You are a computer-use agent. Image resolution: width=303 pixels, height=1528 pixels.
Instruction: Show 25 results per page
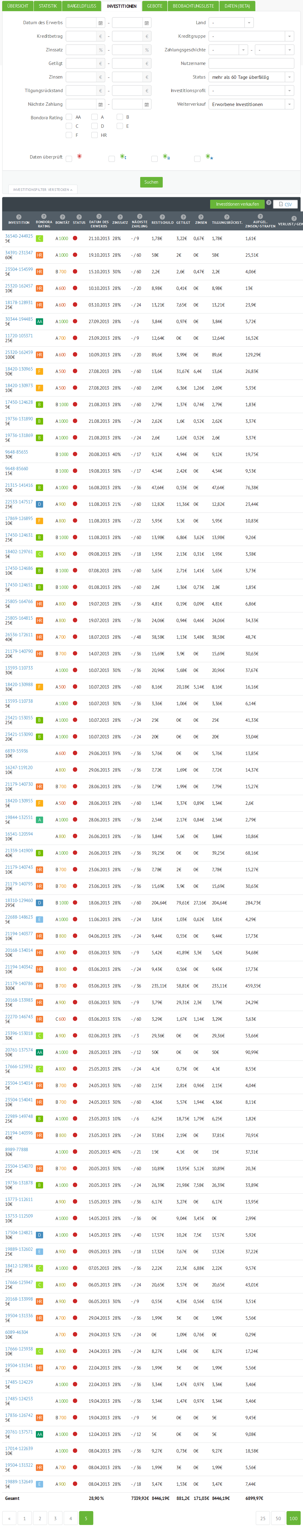click(x=263, y=1519)
